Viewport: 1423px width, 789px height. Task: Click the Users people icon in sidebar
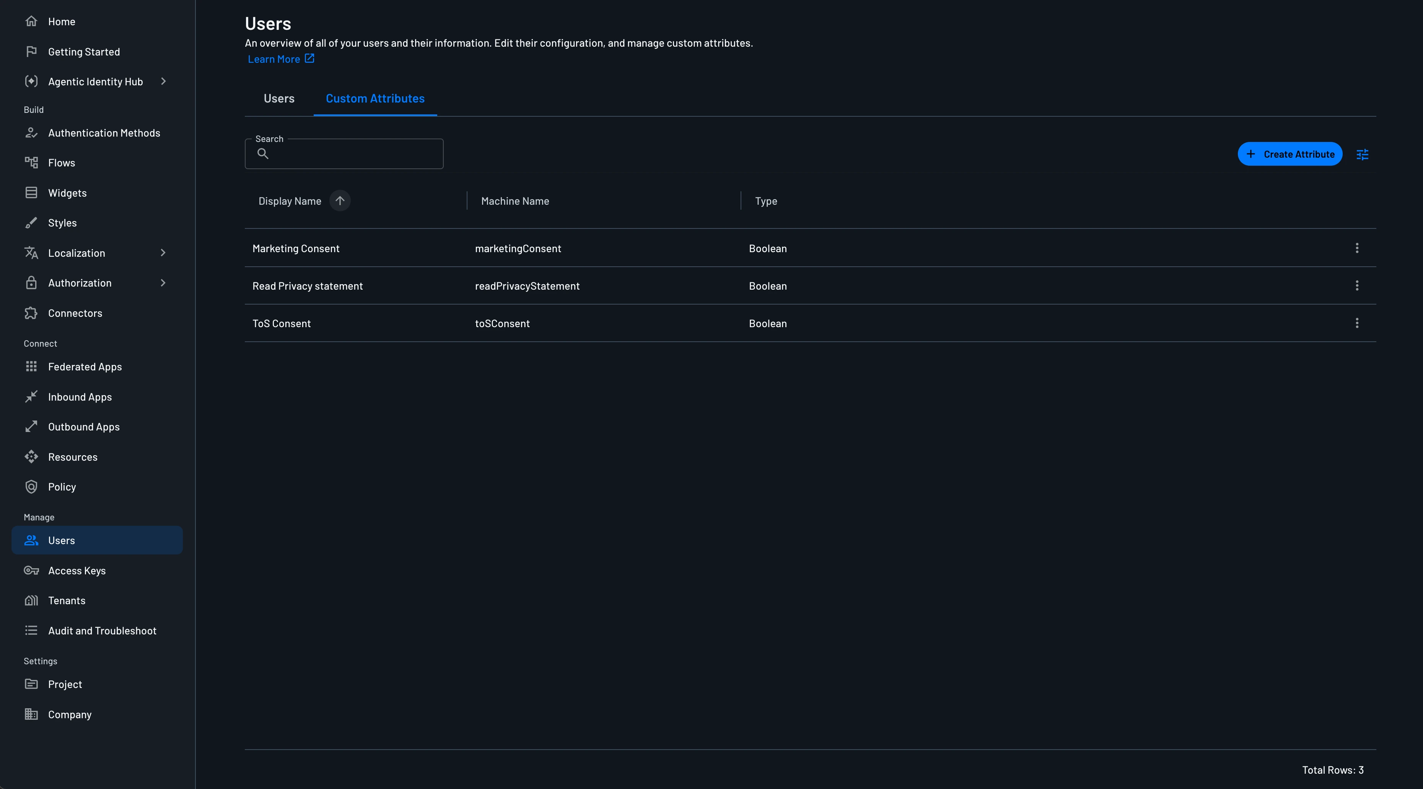tap(31, 540)
